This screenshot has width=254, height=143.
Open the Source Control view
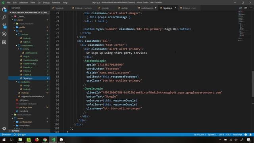(4, 25)
